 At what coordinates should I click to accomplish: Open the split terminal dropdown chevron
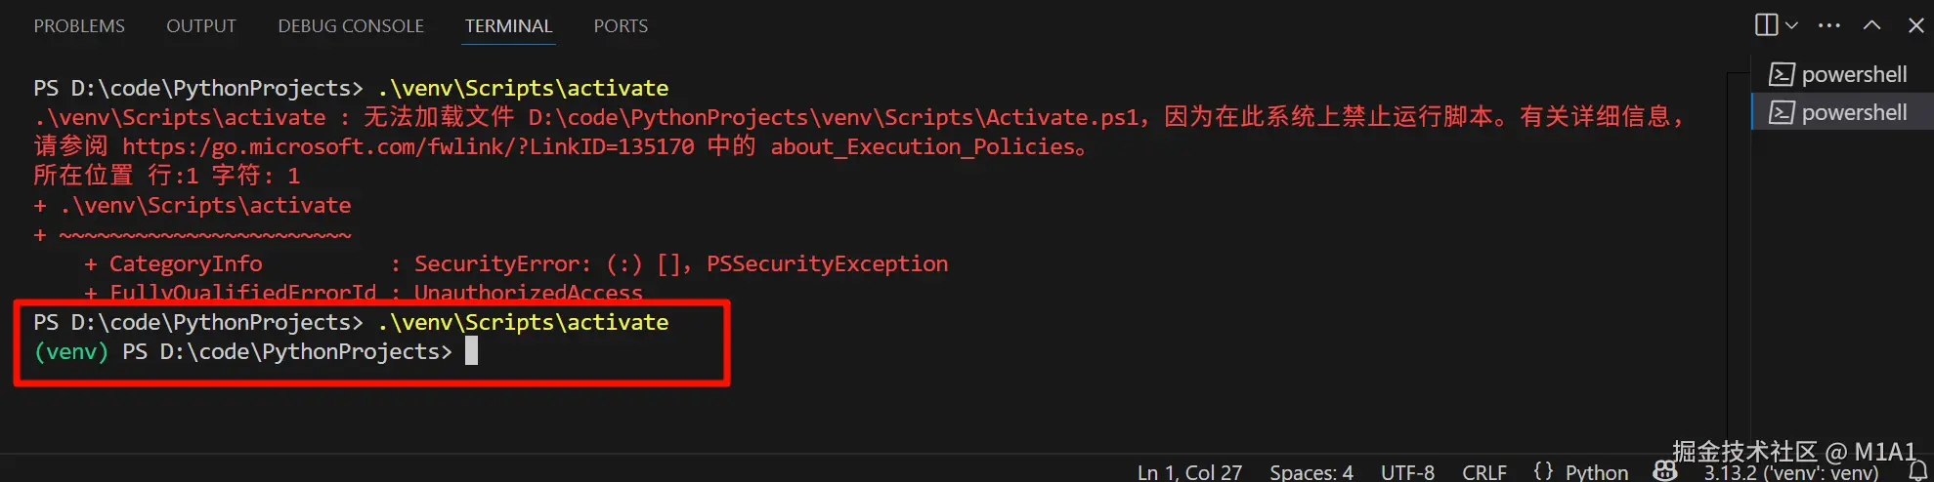tap(1791, 25)
